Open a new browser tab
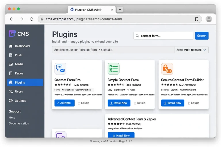Image resolution: width=221 pixels, height=147 pixels. [x=120, y=10]
